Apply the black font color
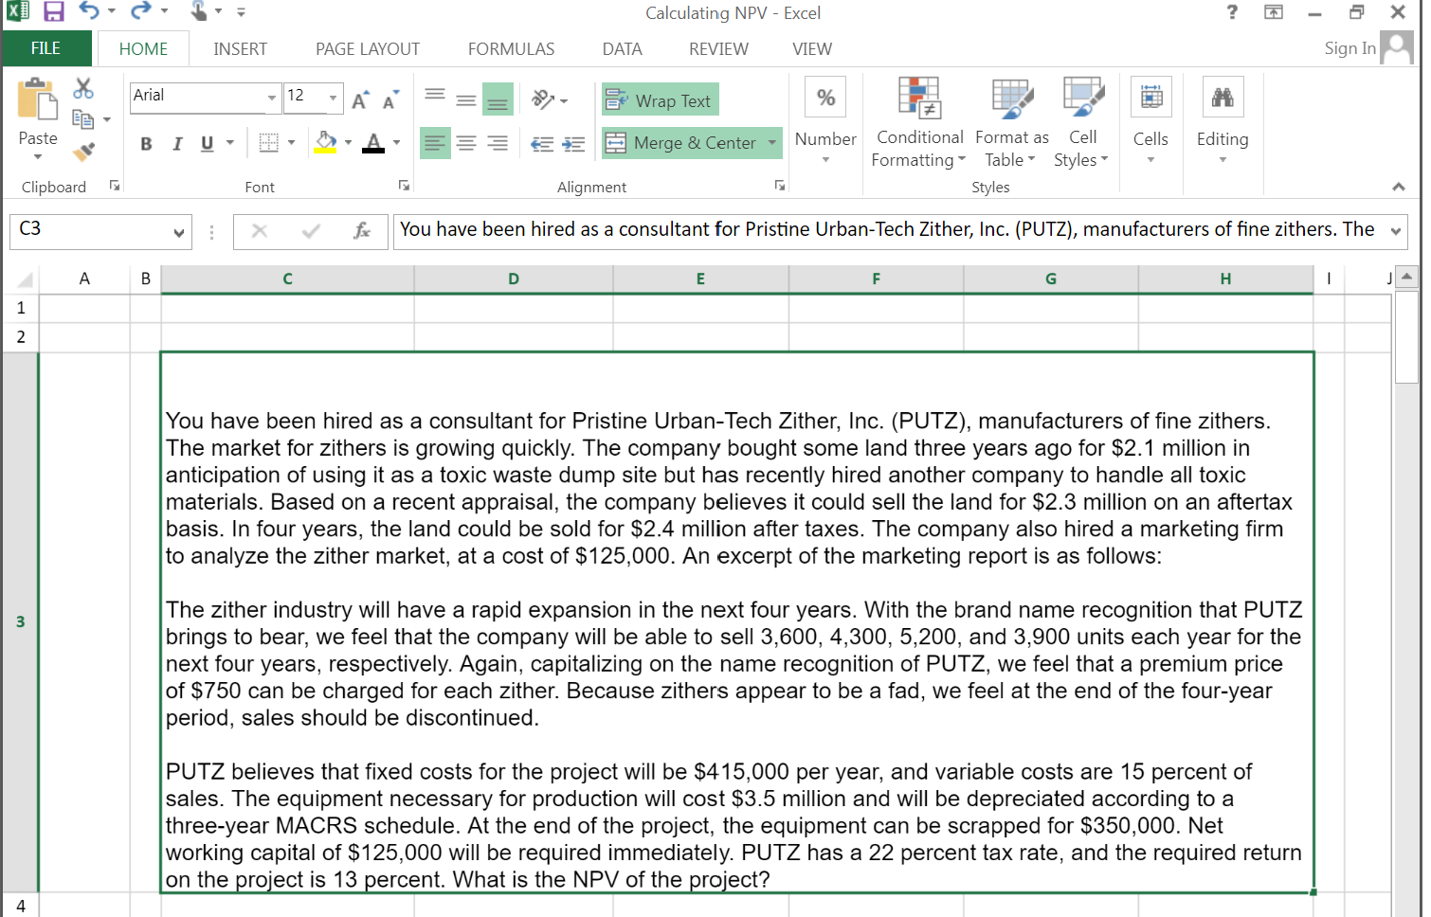1431x917 pixels. point(374,143)
